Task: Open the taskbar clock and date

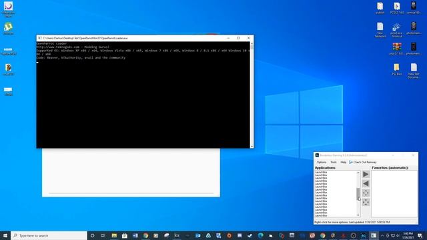Action: point(408,235)
